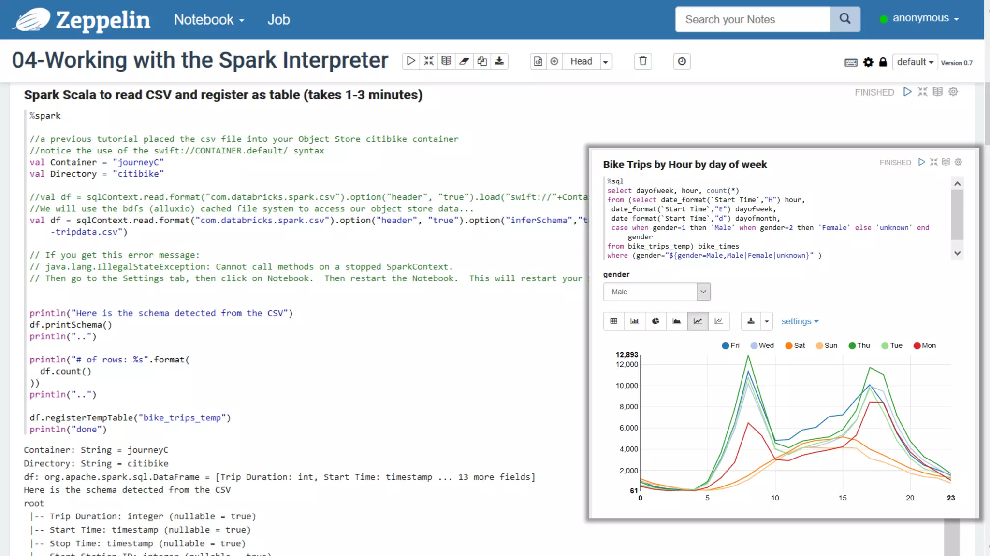Select the pie chart visualization

[x=655, y=321]
